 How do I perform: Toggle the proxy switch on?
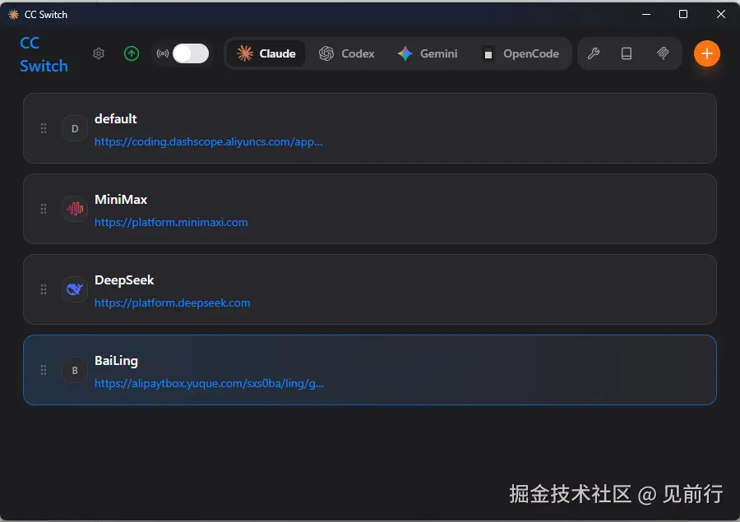191,53
